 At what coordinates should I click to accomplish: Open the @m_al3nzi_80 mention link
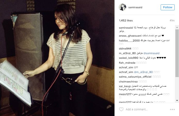pyautogui.click(x=143, y=72)
